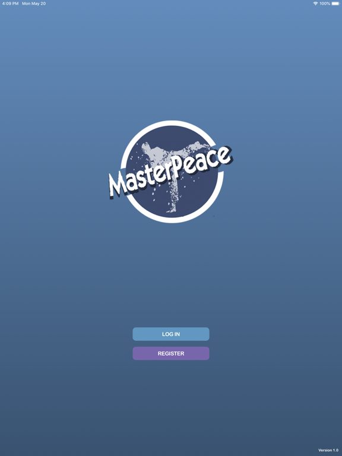
Task: Tap the LOG IN button
Action: (171, 334)
